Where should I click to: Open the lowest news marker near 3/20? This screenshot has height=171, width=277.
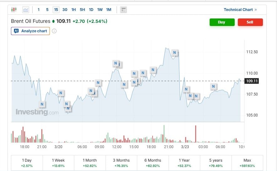(x=68, y=108)
